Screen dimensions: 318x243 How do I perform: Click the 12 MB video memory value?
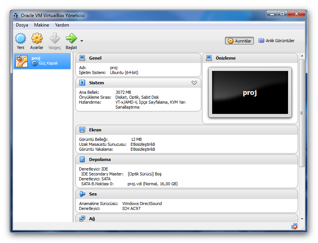point(136,140)
